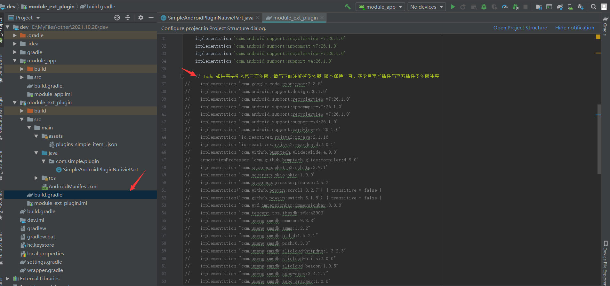610x286 pixels.
Task: Click Hide notification link
Action: [574, 28]
